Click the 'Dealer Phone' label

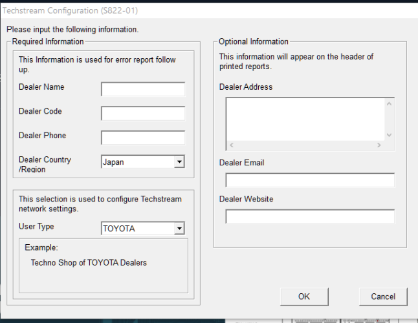pos(43,136)
